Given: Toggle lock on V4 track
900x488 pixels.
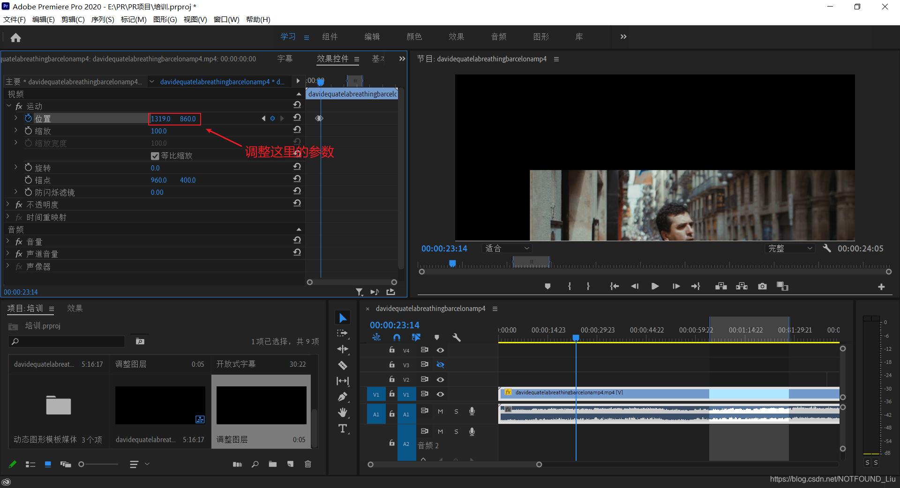Looking at the screenshot, I should [x=392, y=350].
